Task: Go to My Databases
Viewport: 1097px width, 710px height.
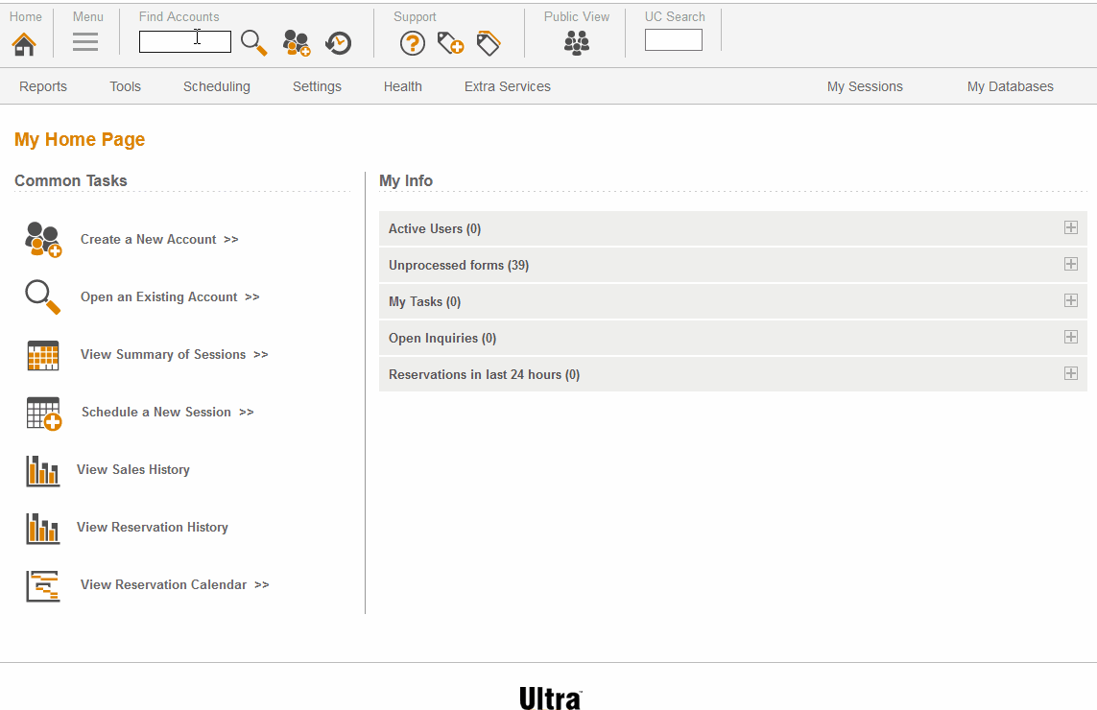Action: [1011, 86]
